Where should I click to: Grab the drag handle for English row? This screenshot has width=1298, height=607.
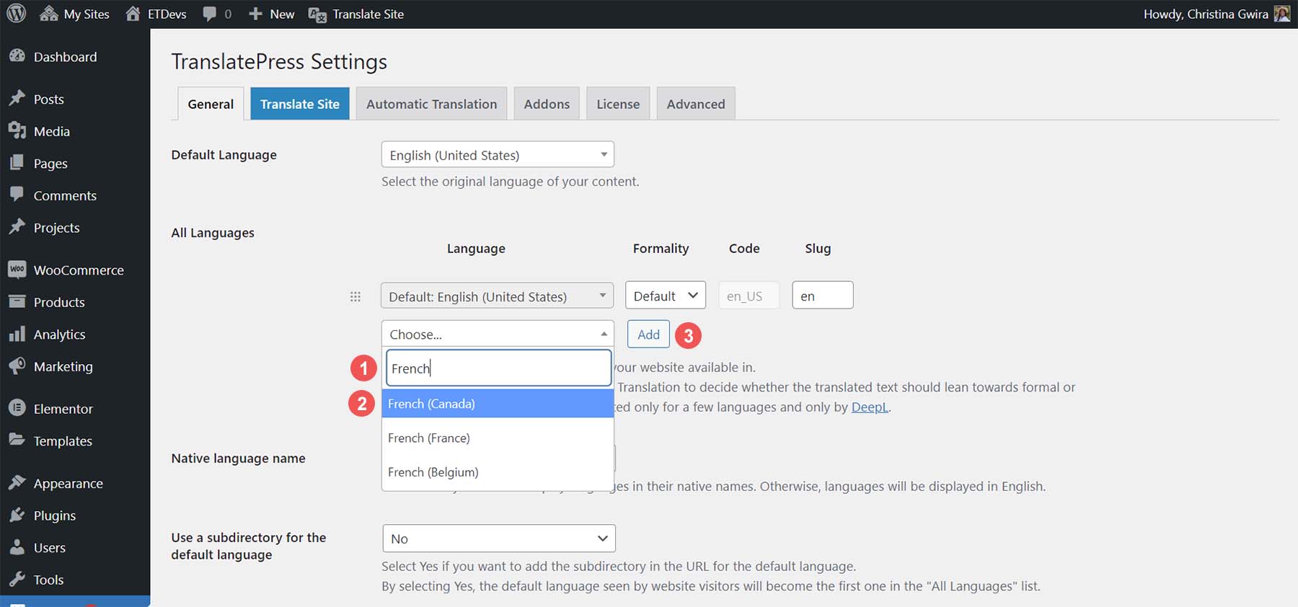[x=356, y=296]
